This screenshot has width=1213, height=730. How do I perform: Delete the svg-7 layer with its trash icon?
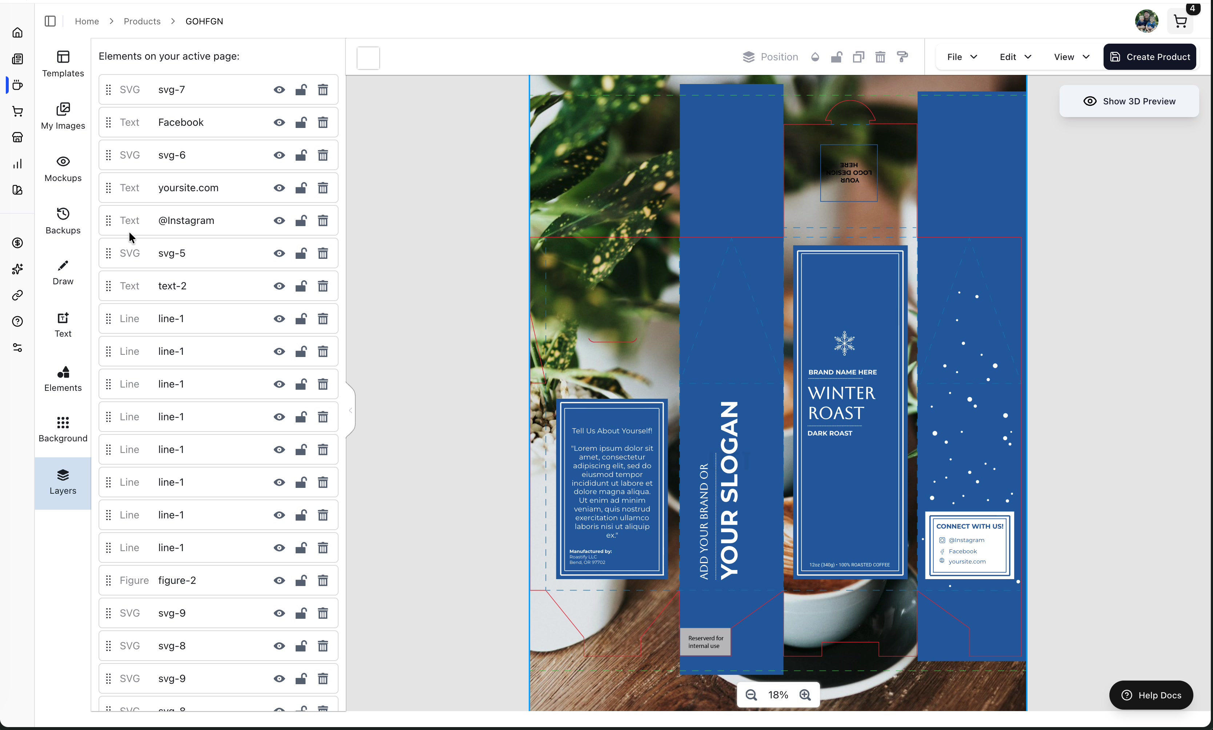[x=323, y=89]
